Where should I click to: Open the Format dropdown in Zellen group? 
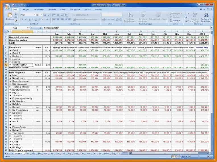click(x=175, y=21)
